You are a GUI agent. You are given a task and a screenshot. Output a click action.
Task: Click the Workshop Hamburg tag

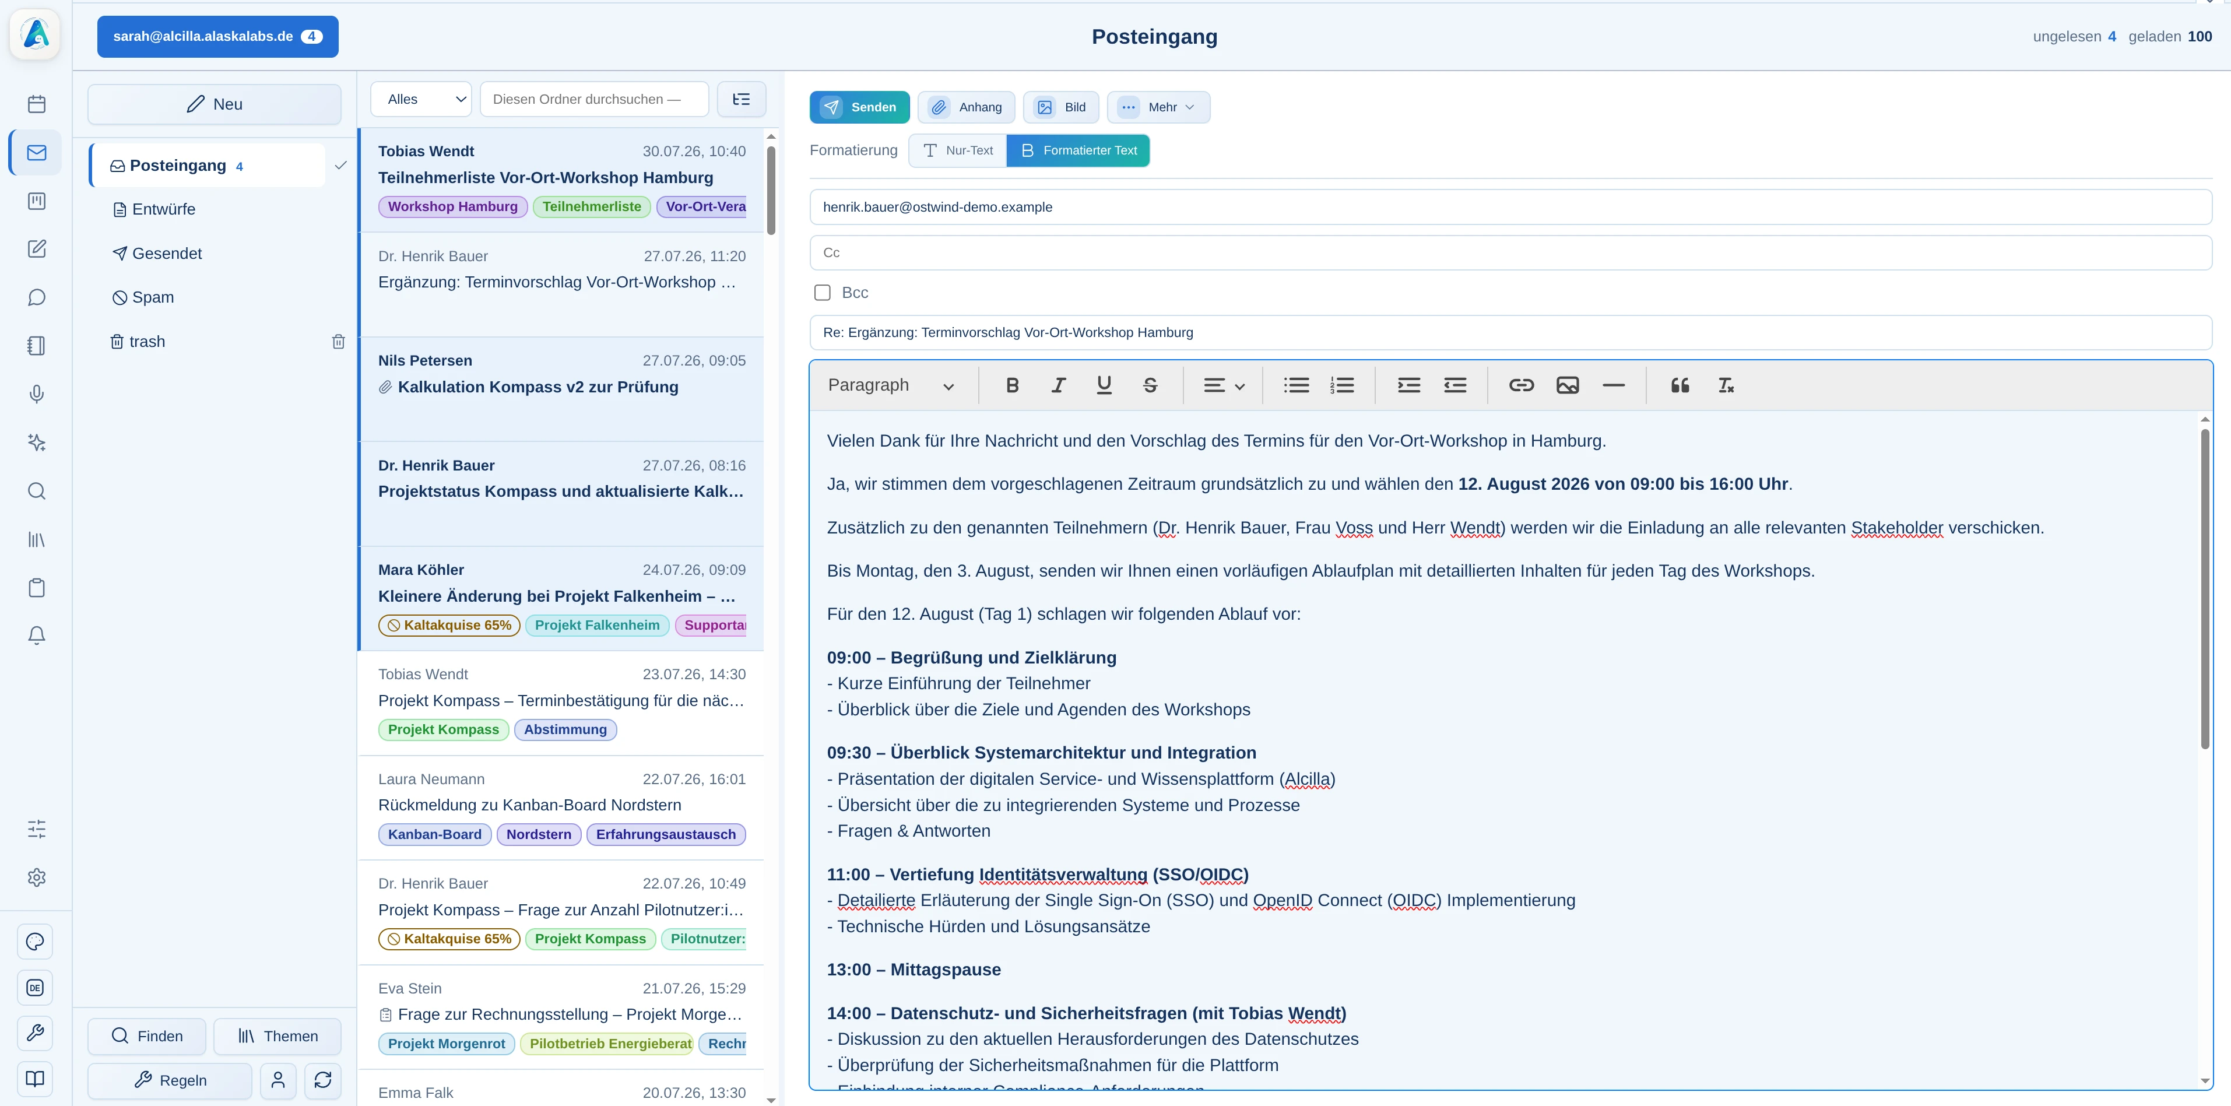click(452, 206)
